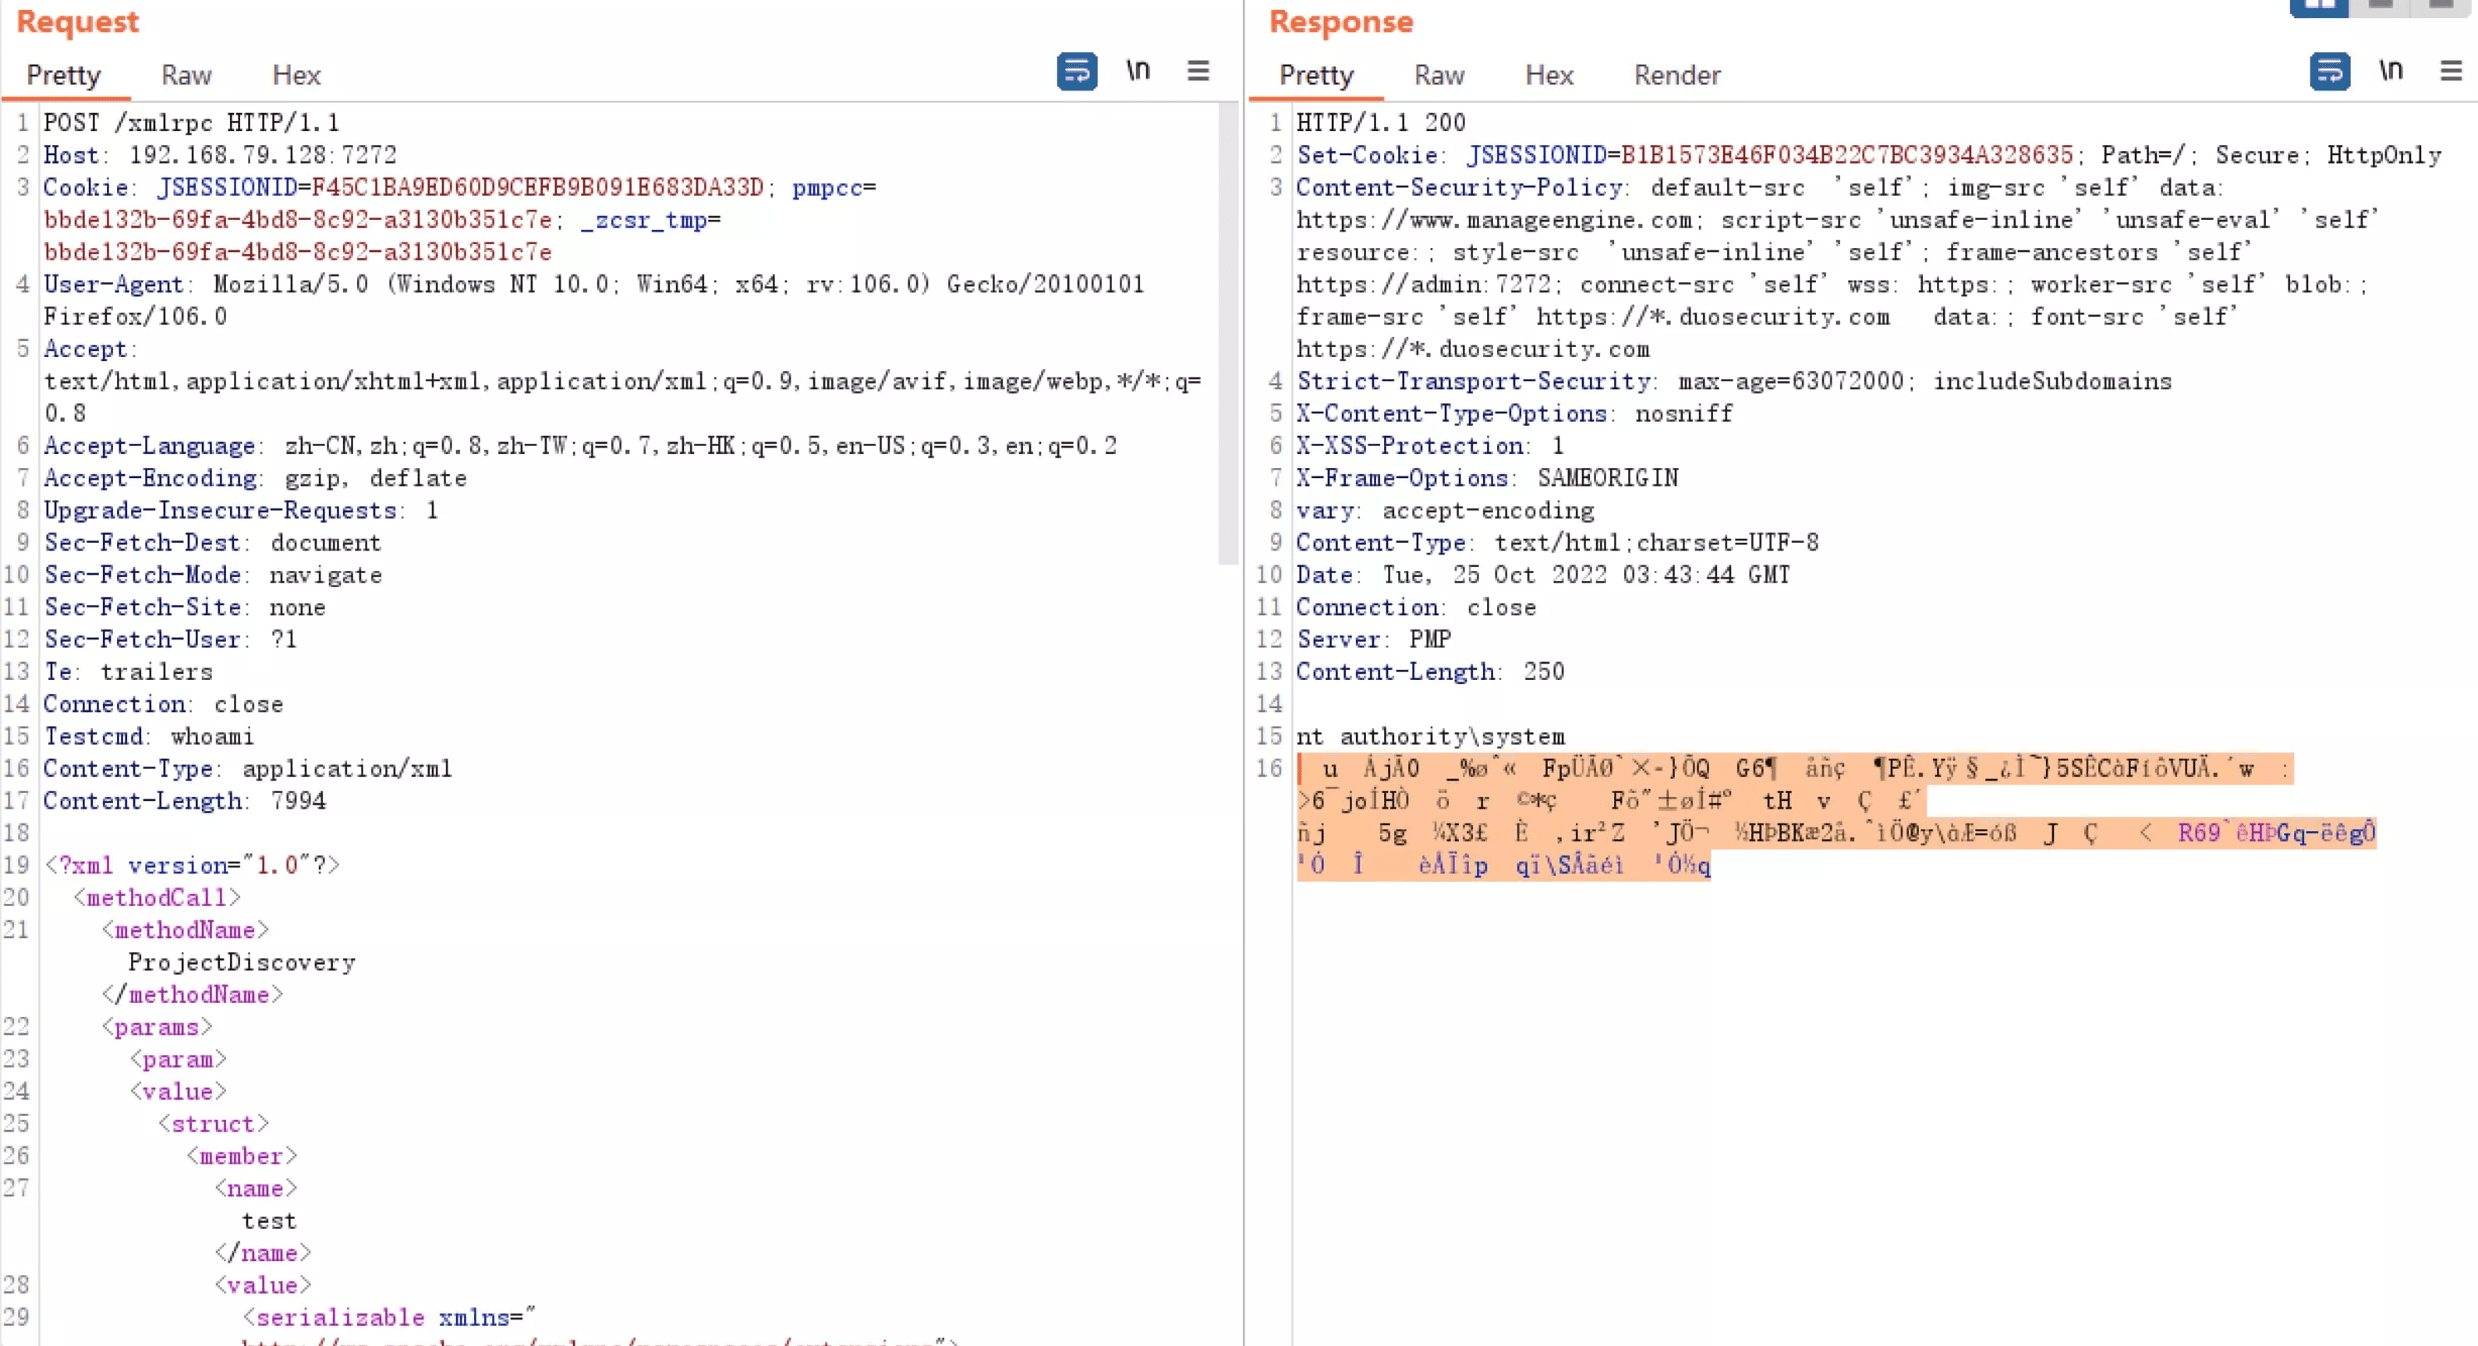Click the 'HTTP/1.1 200' response status line

(1380, 122)
